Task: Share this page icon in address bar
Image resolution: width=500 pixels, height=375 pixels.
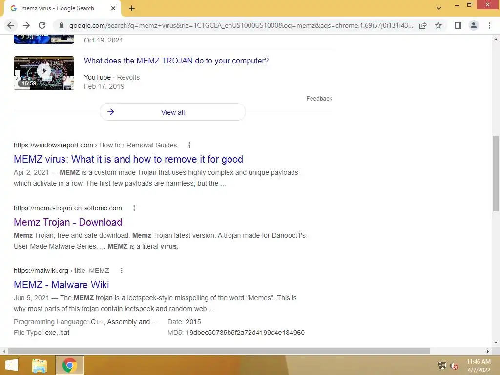Action: coord(423,25)
